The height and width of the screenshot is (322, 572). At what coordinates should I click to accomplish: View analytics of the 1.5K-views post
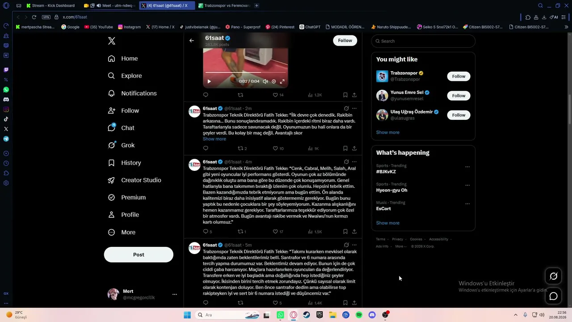(x=315, y=232)
